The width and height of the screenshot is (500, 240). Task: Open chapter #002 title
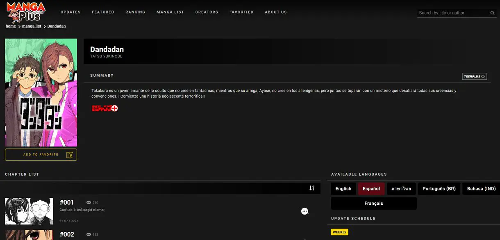pyautogui.click(x=67, y=235)
